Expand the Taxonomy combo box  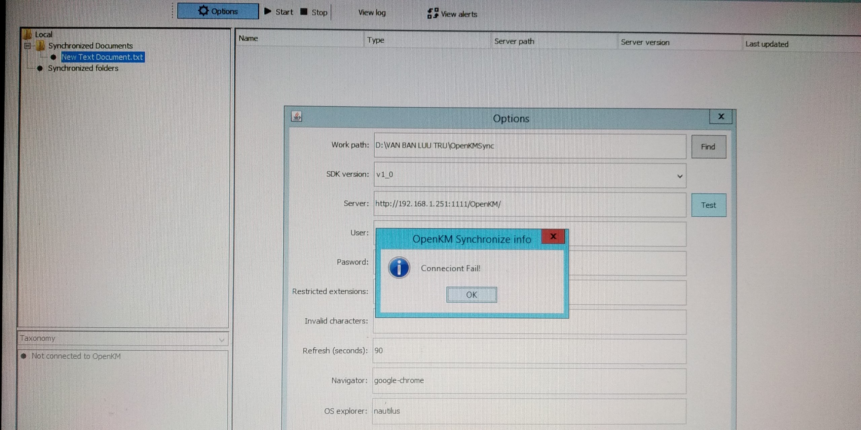click(x=221, y=340)
